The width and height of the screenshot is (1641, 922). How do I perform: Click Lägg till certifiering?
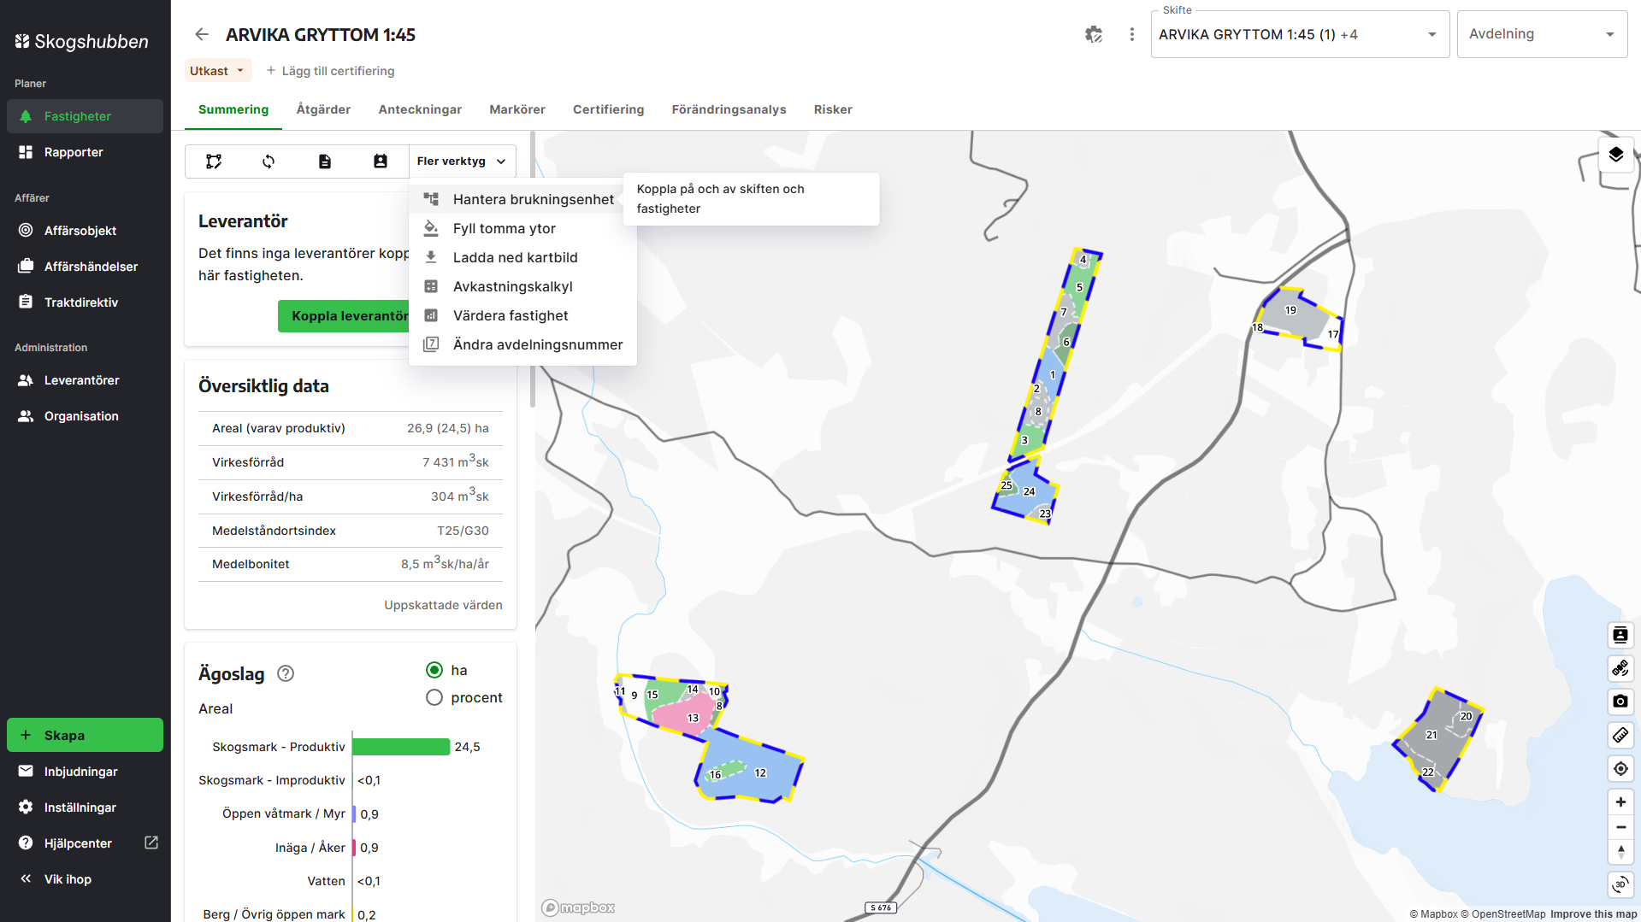[x=330, y=71]
